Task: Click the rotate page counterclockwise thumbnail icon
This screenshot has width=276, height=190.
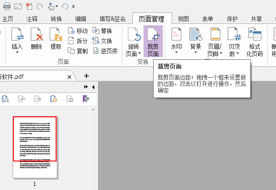Action: 22,99
